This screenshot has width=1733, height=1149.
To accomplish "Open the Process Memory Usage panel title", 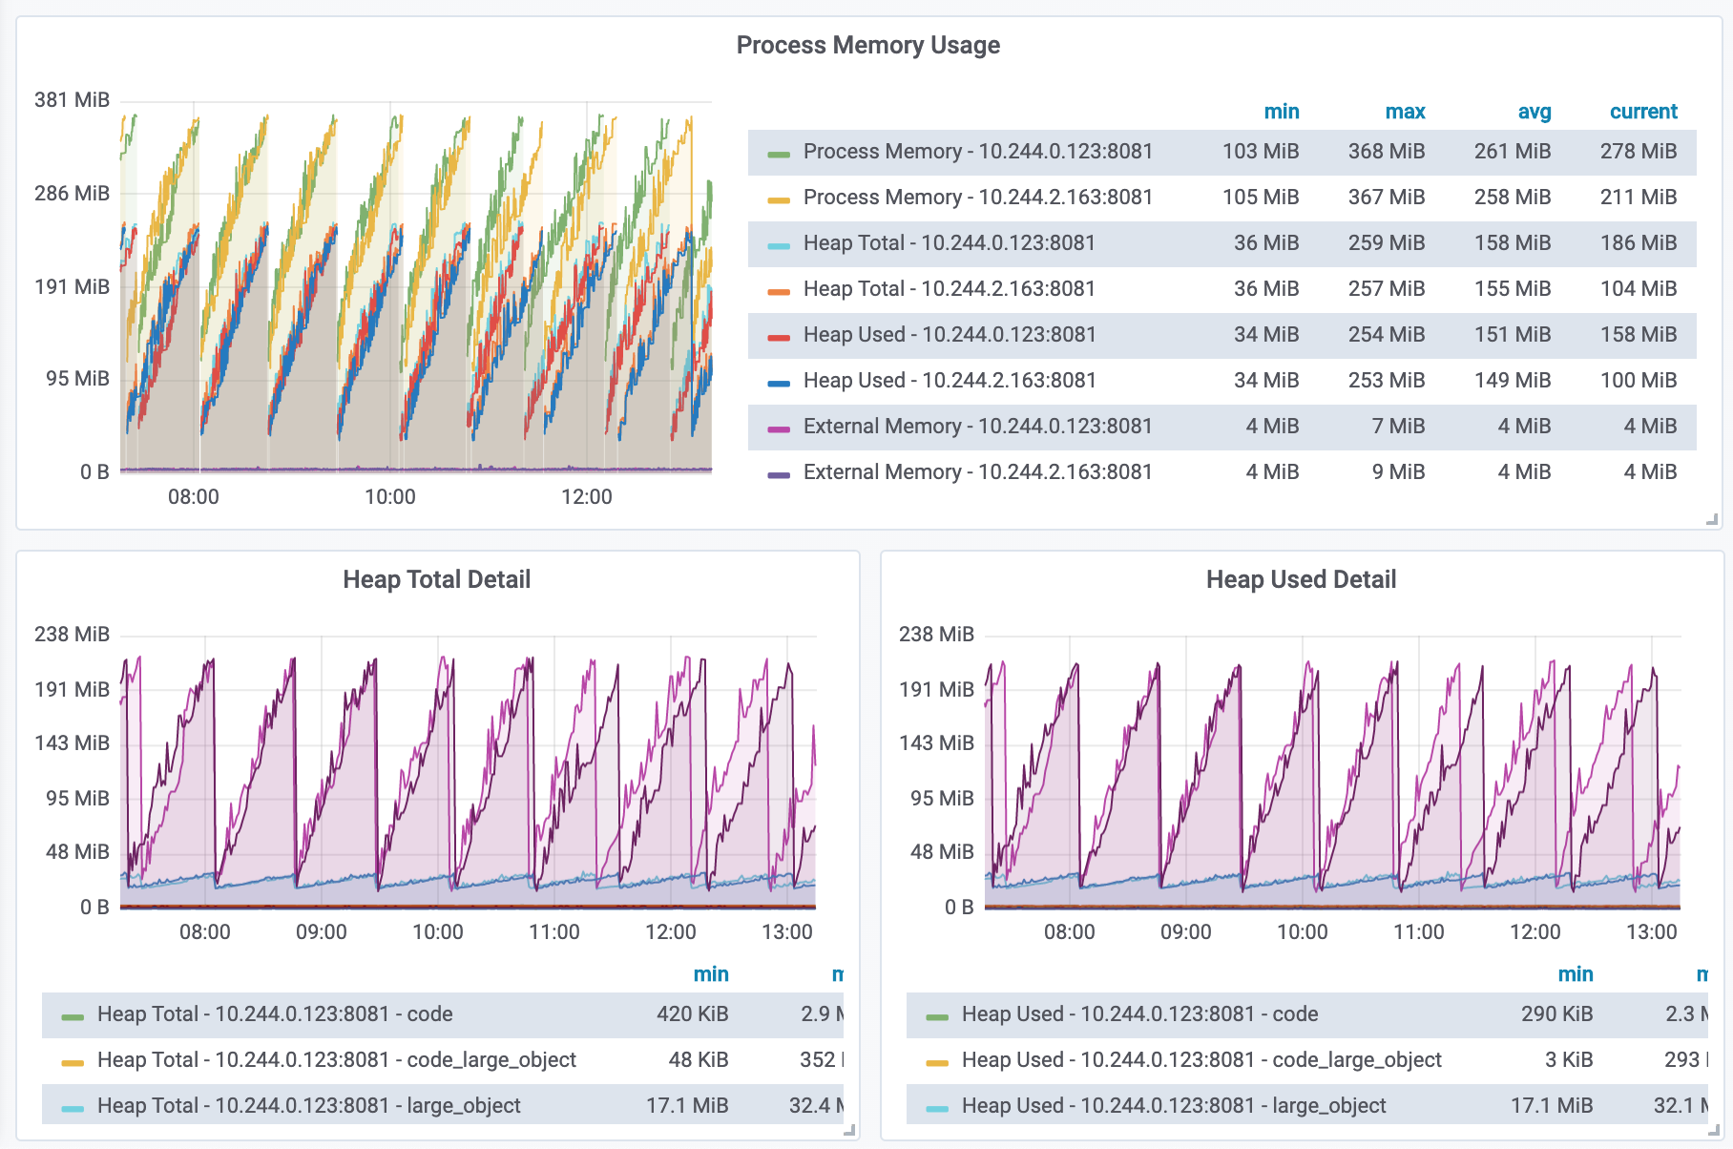I will coord(867,45).
